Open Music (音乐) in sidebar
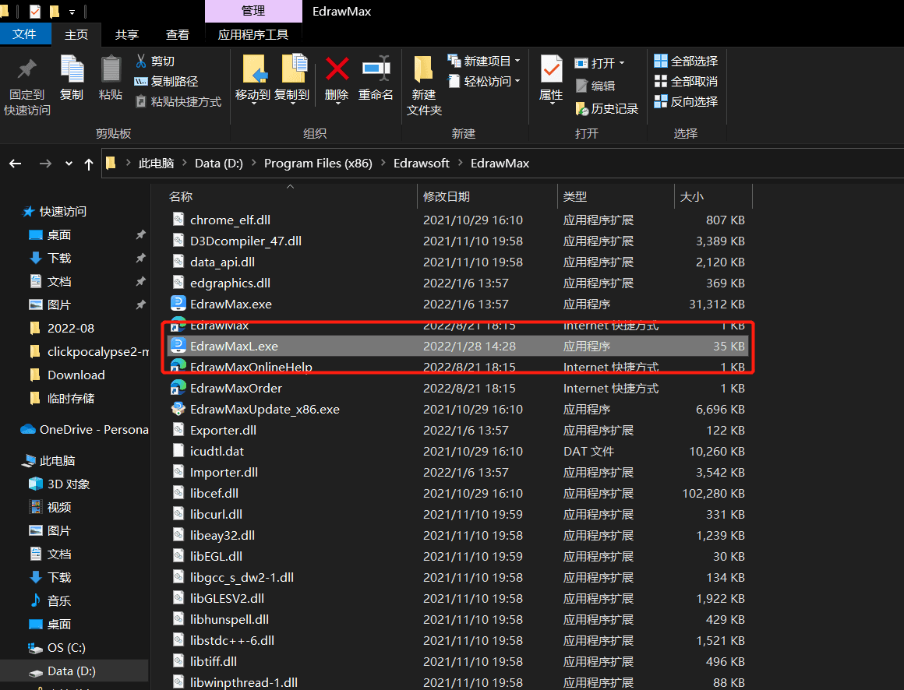The height and width of the screenshot is (690, 904). click(58, 600)
